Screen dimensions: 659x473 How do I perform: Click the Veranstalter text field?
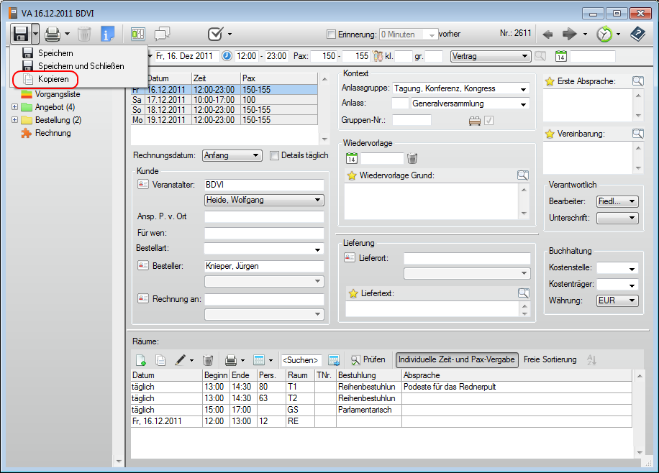(x=263, y=185)
